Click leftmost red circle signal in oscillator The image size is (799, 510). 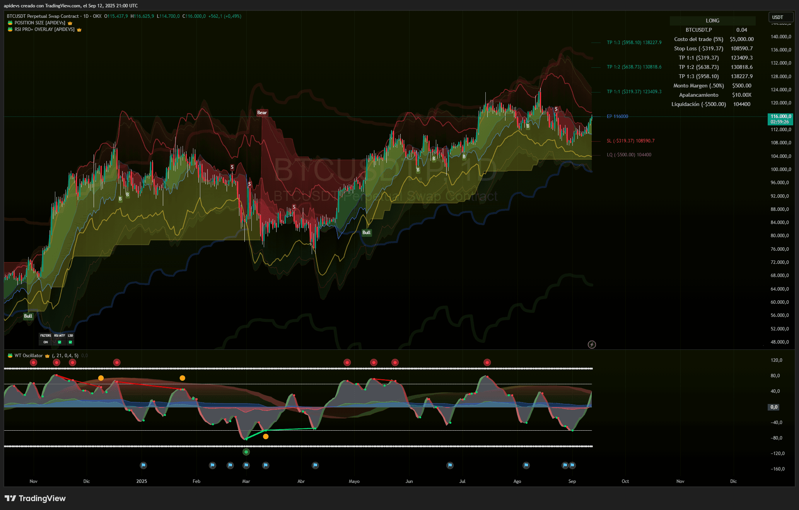[34, 363]
